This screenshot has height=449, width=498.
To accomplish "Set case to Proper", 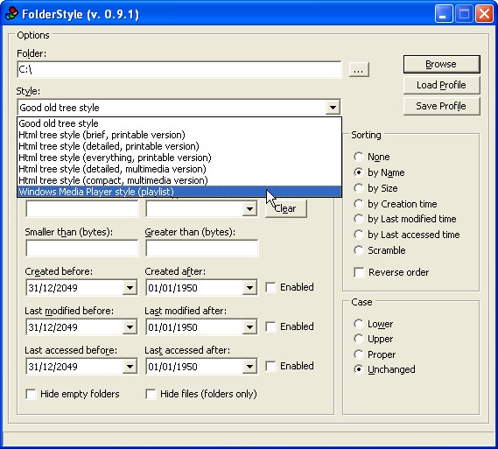I will [x=358, y=354].
